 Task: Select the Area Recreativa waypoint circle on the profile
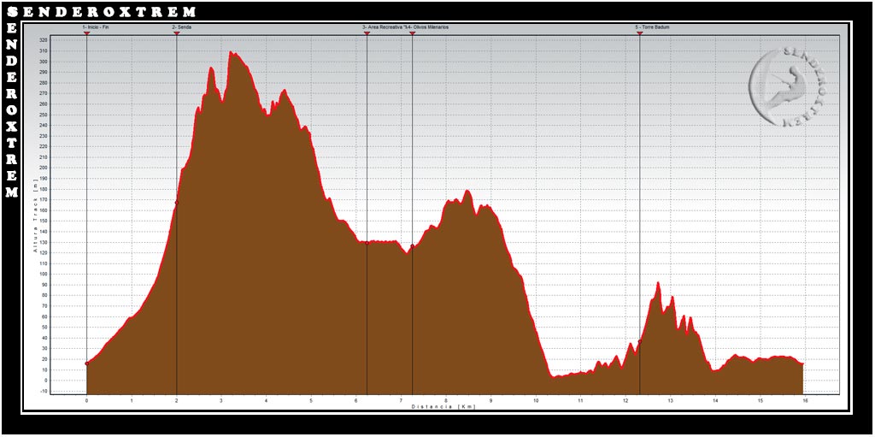[367, 243]
